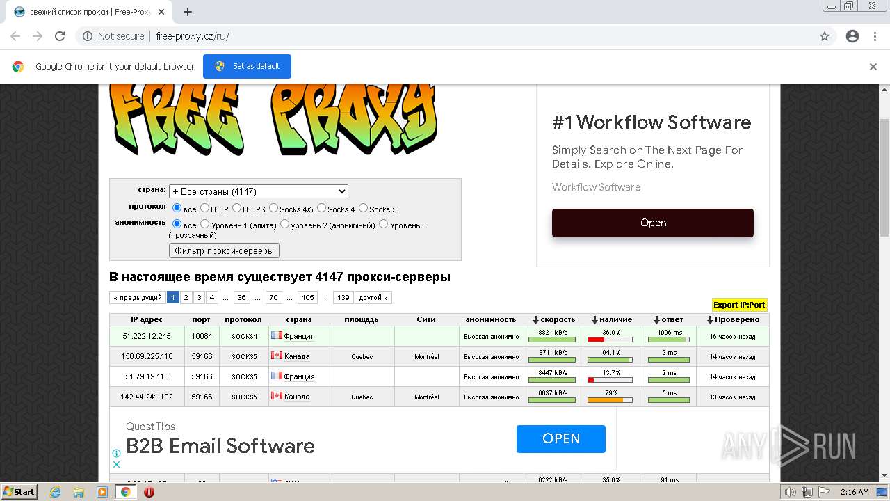Image resolution: width=890 pixels, height=501 pixels.
Task: Click the availability bar showing 36.9%
Action: pyautogui.click(x=610, y=340)
